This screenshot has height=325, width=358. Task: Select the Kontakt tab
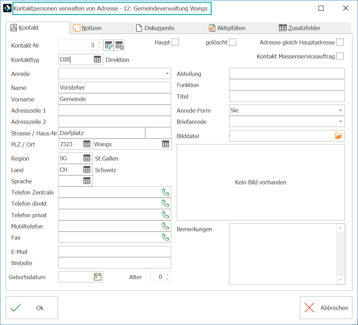[38, 28]
